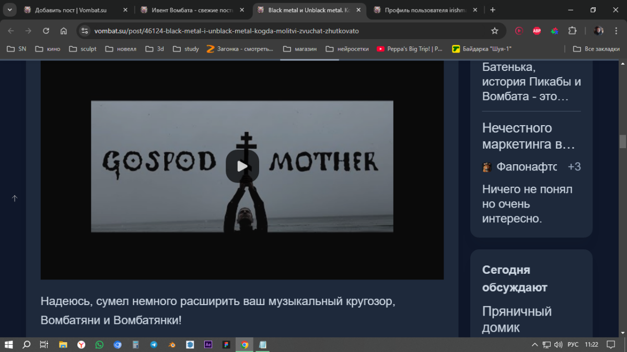Switch to the 'Профиль пользователя' tab
The image size is (627, 352).
point(421,10)
